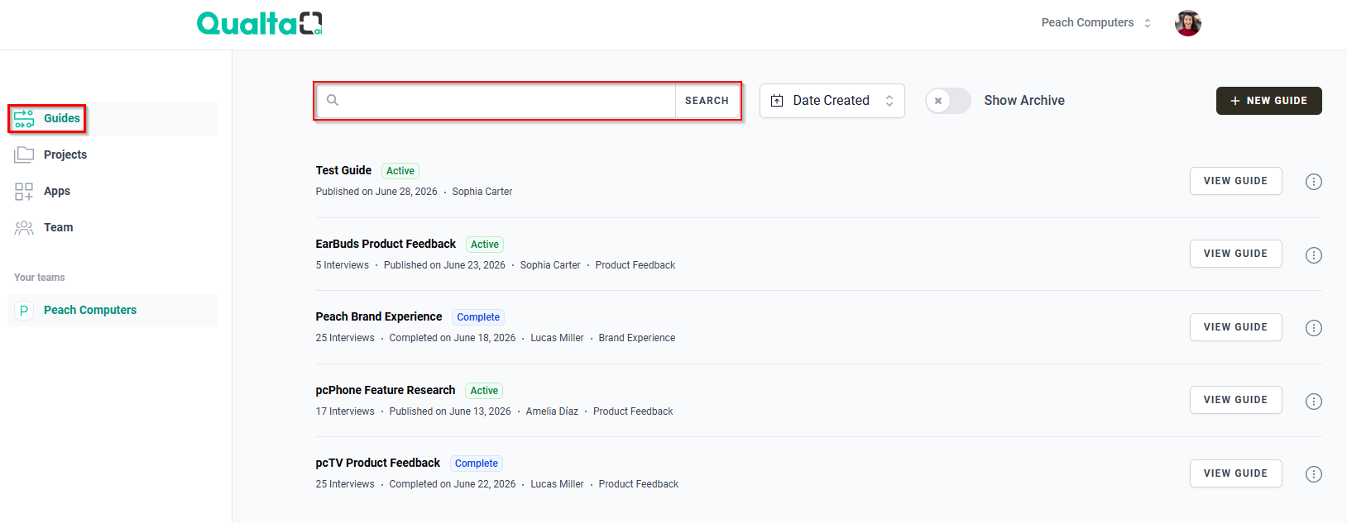The image size is (1347, 523).
Task: Open more options for pcTV Product Feedback
Action: click(1313, 474)
